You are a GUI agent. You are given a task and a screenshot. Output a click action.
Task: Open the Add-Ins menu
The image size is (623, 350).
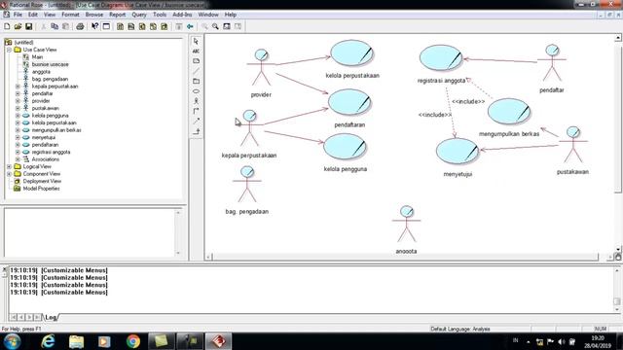pyautogui.click(x=182, y=15)
